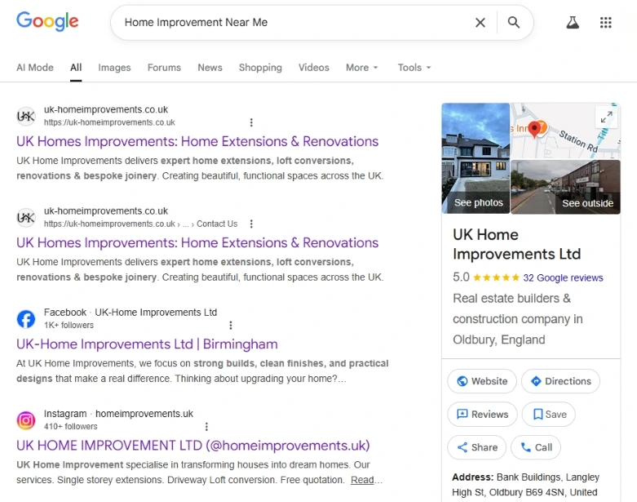The height and width of the screenshot is (502, 637).
Task: Switch to the Shopping tab
Action: pyautogui.click(x=260, y=68)
